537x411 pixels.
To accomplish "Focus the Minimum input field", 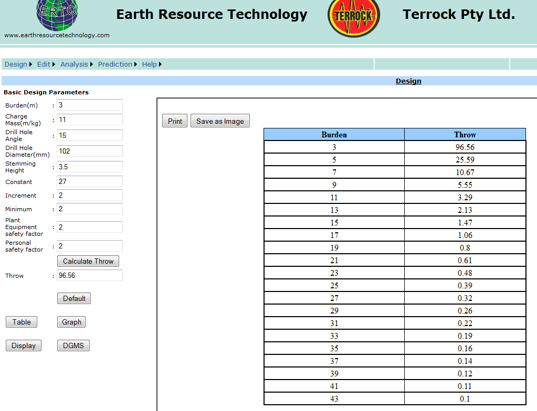I will click(90, 209).
